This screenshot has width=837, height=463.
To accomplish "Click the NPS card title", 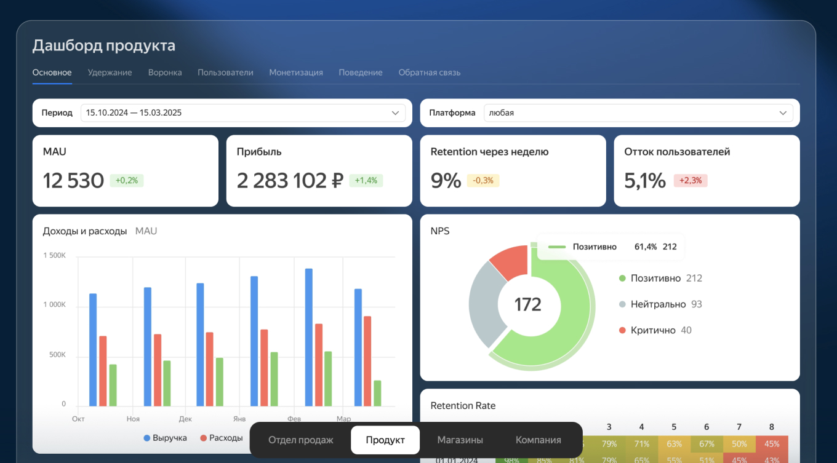I will pos(439,231).
